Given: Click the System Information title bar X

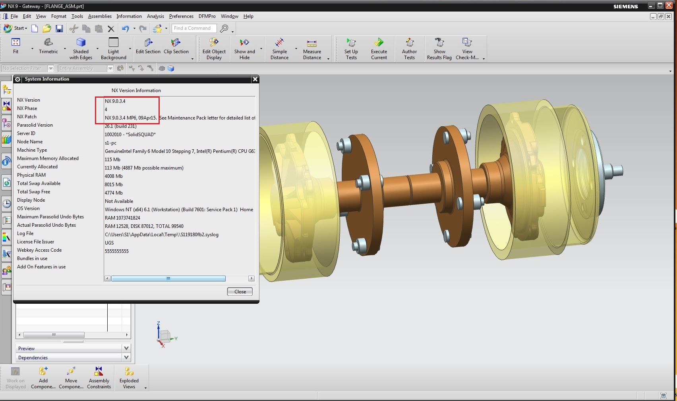Looking at the screenshot, I should coord(255,79).
